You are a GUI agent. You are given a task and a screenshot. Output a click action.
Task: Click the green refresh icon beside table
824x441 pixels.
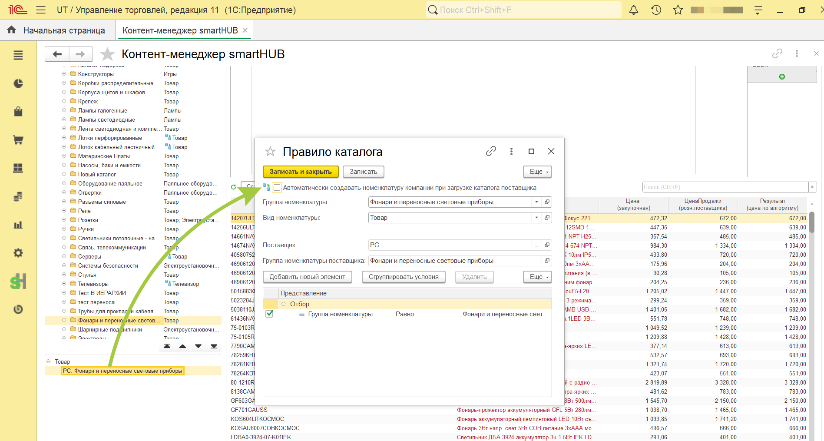point(234,187)
